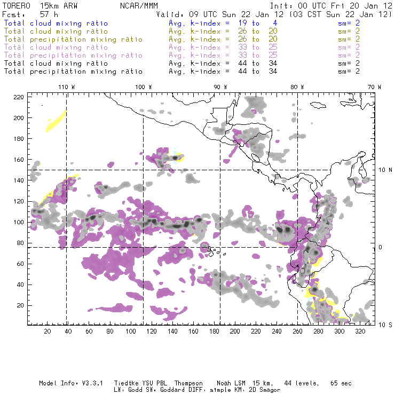Click the "YSU PBL" scheme text
395x395 pixels.
(155, 383)
